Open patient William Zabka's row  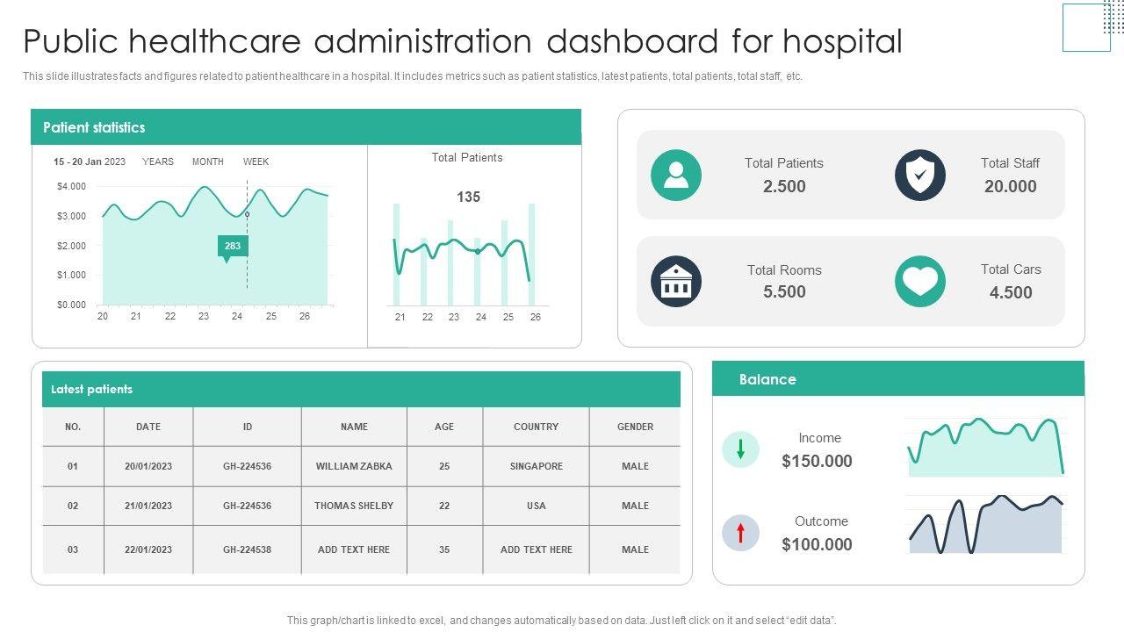click(x=354, y=466)
